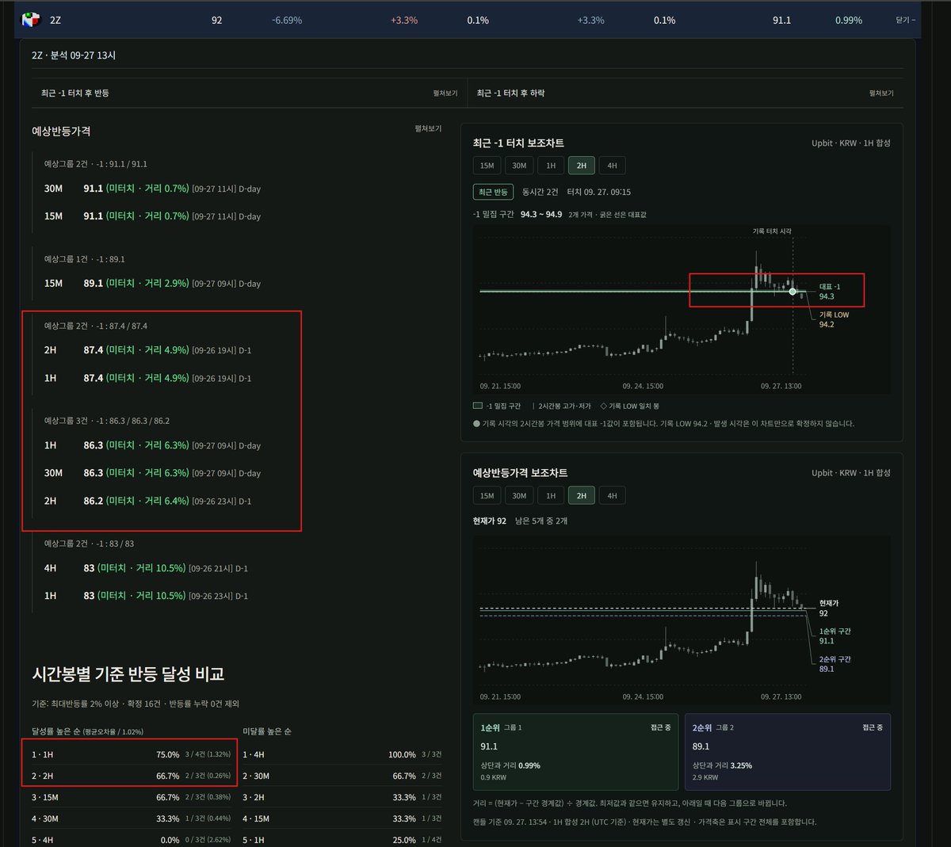Select 15M tab in 최근 -1 터치 보조차트
This screenshot has width=951, height=847.
tap(487, 166)
